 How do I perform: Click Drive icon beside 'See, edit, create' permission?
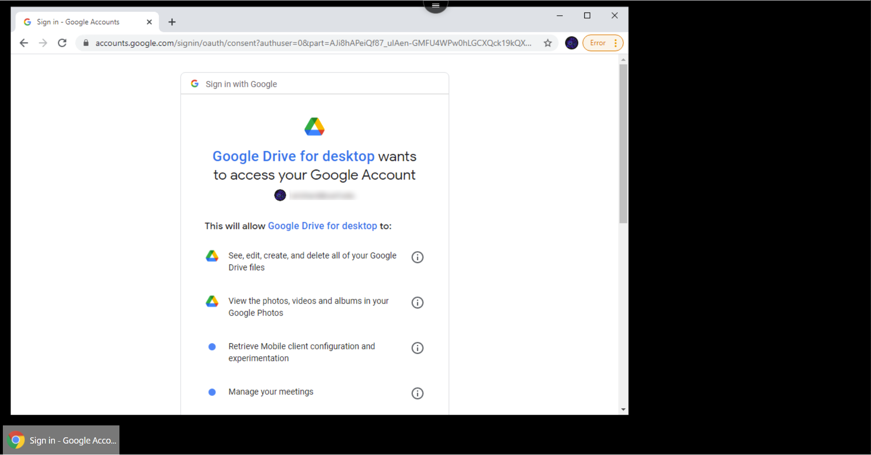[212, 256]
